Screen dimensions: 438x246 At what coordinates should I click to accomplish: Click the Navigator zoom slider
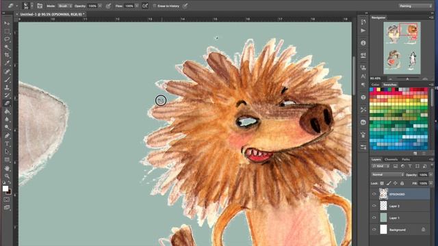(x=407, y=79)
